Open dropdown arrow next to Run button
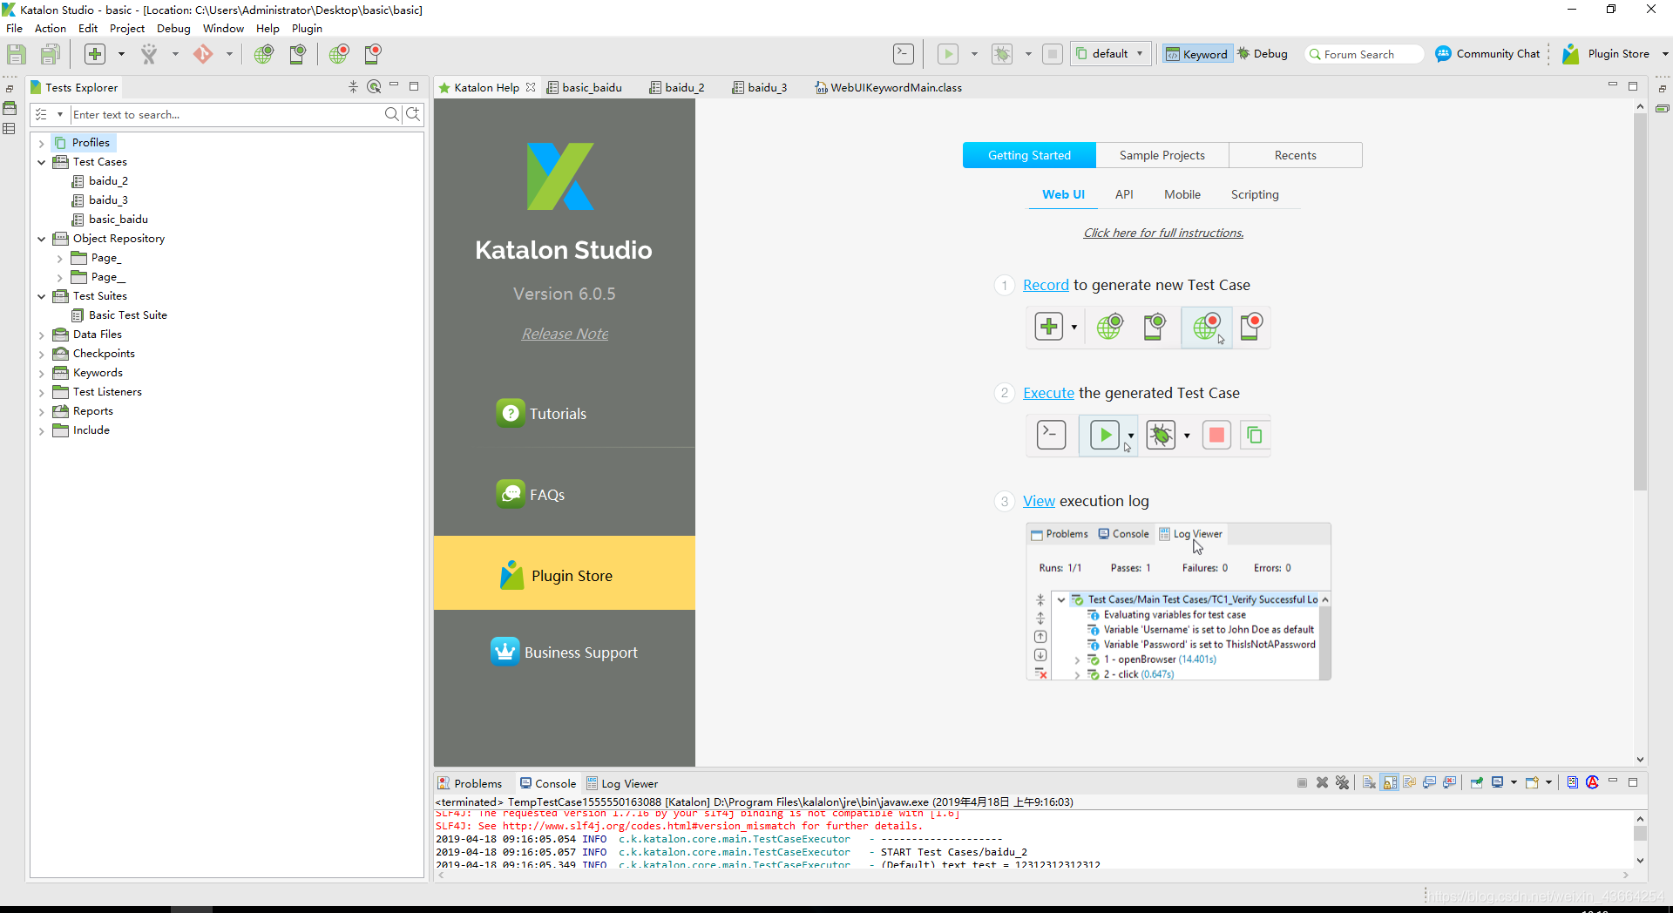The image size is (1673, 913). point(974,54)
